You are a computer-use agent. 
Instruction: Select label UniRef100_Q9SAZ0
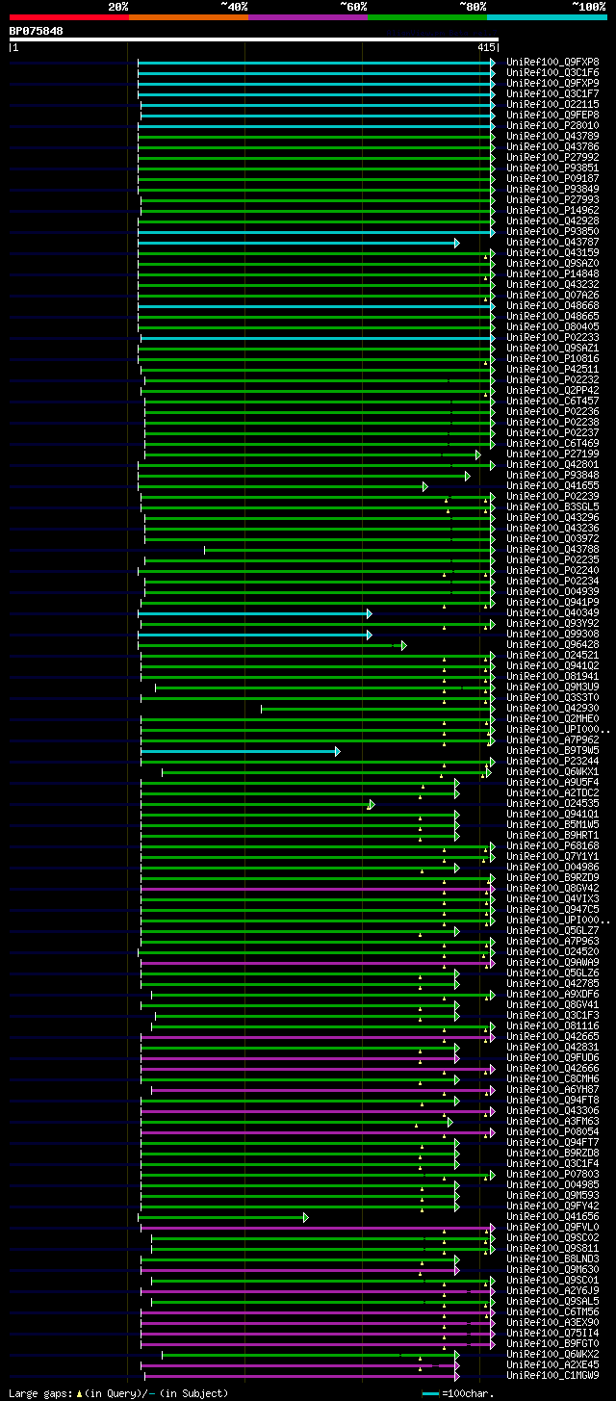[x=552, y=263]
